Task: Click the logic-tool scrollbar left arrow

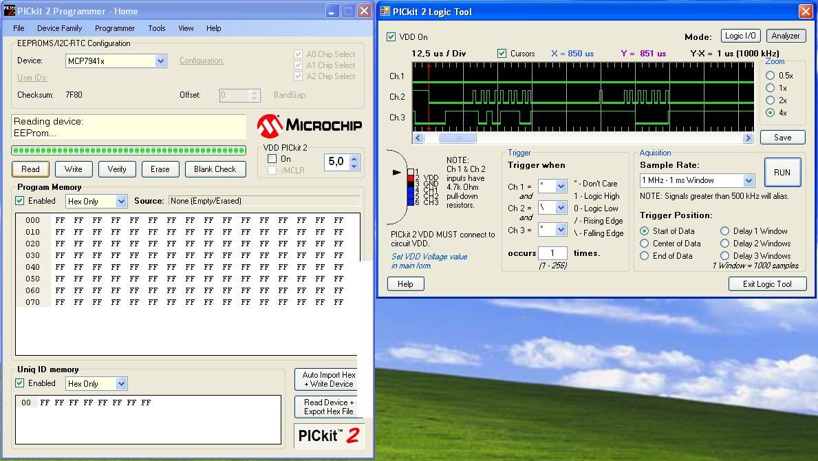Action: 418,138
